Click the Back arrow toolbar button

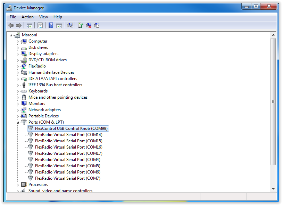[x=11, y=26]
